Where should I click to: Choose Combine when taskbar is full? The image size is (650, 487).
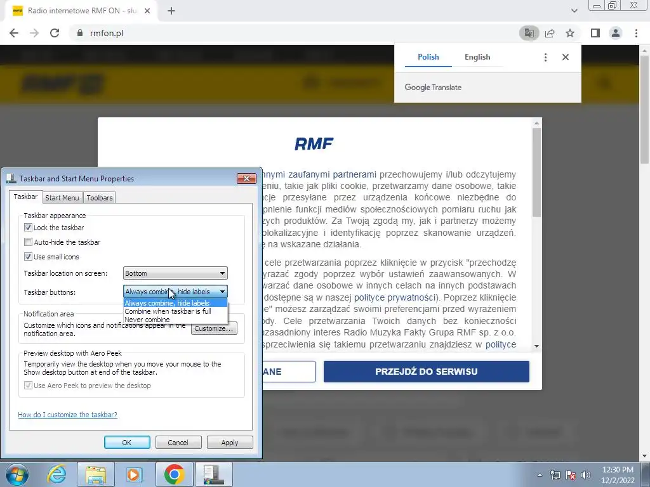(175, 311)
